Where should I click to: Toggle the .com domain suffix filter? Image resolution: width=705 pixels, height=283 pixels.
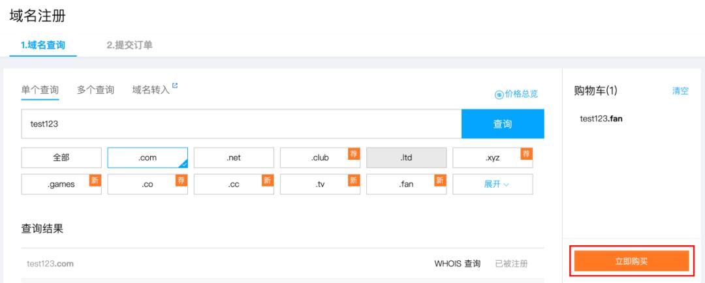[x=148, y=157]
